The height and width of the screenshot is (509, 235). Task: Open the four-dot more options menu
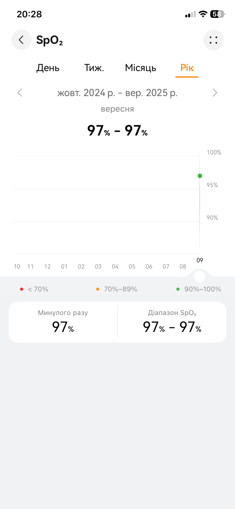tap(213, 40)
